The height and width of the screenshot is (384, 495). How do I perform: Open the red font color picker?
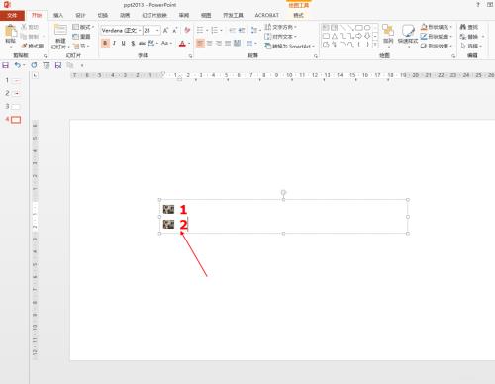(x=182, y=44)
